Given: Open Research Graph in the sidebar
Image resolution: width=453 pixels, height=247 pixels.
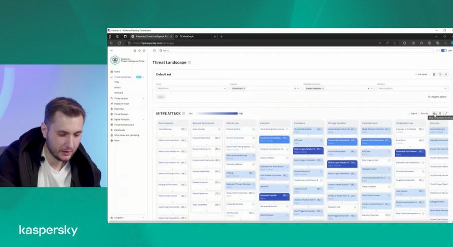Looking at the screenshot, I should pyautogui.click(x=121, y=104).
